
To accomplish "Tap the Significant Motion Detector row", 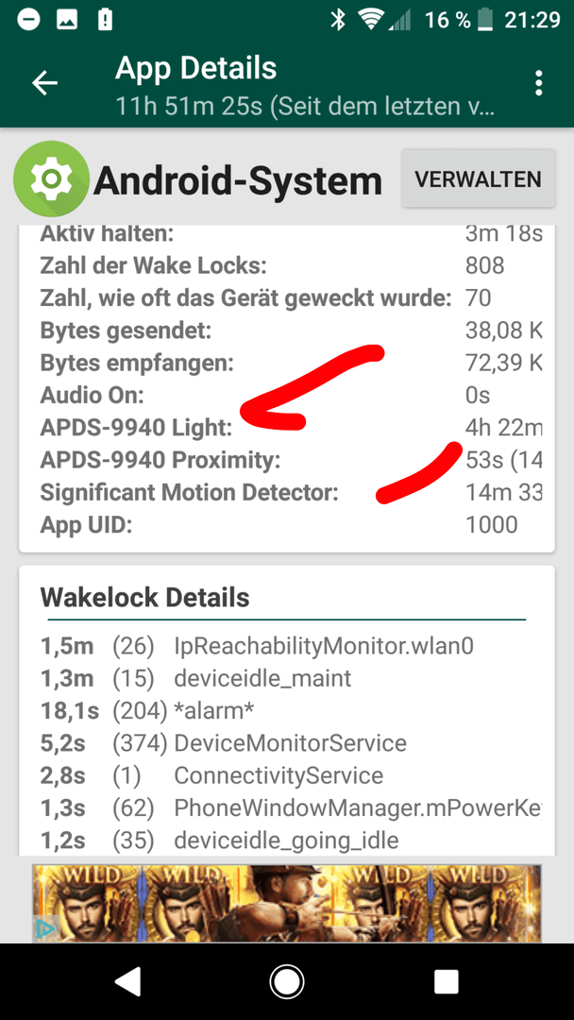I will (291, 492).
